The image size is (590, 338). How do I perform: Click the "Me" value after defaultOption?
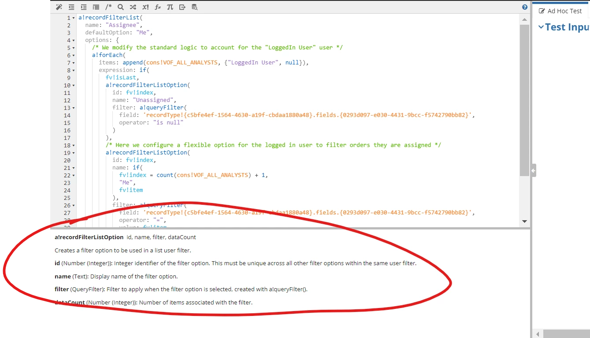143,33
